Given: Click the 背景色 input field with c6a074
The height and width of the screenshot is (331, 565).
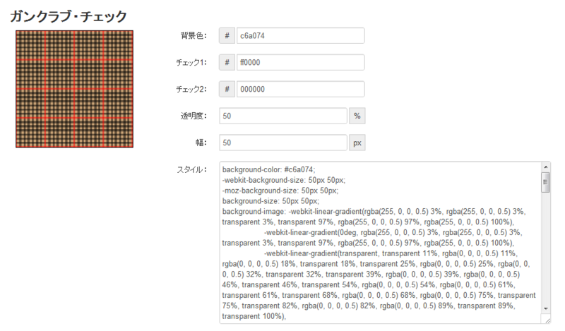Looking at the screenshot, I should 300,36.
